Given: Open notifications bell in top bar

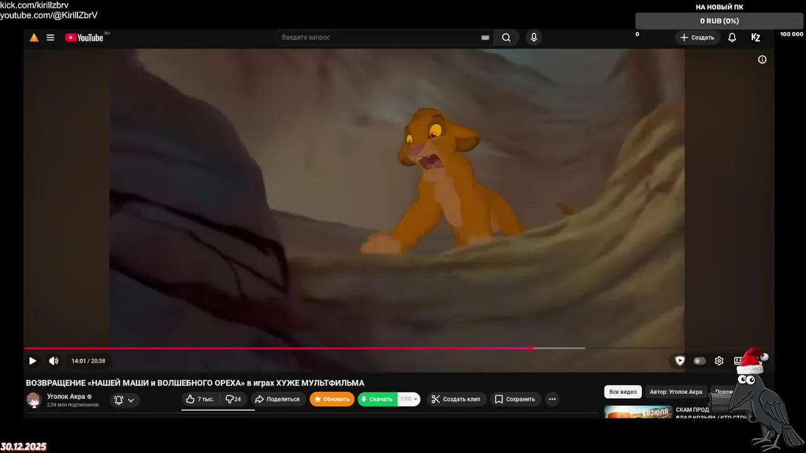Looking at the screenshot, I should [732, 38].
